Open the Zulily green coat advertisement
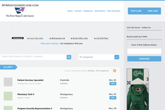This screenshot has width=165, height=110. (x=138, y=89)
